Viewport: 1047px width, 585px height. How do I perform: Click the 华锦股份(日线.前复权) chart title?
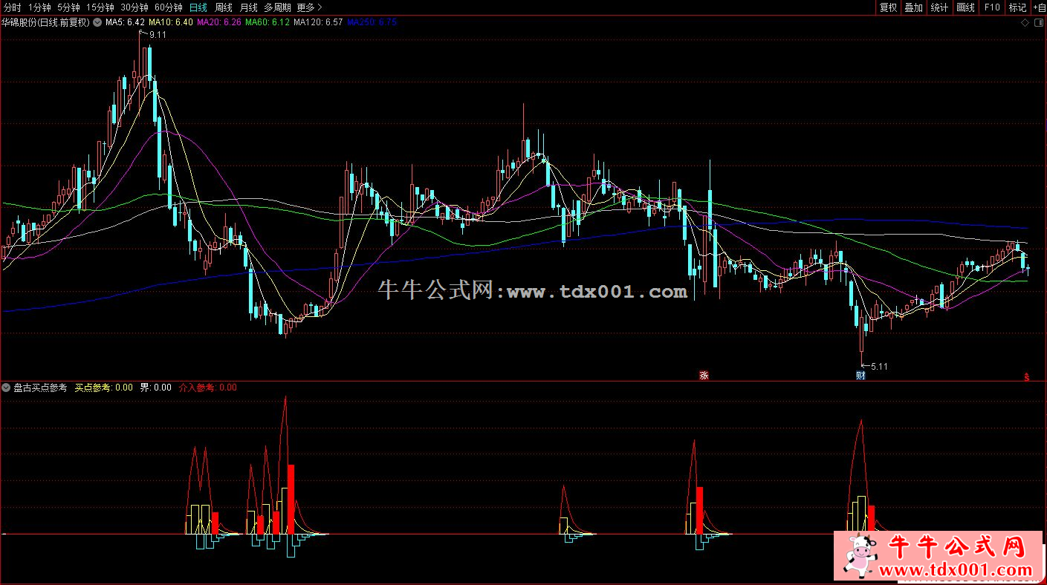tap(45, 22)
